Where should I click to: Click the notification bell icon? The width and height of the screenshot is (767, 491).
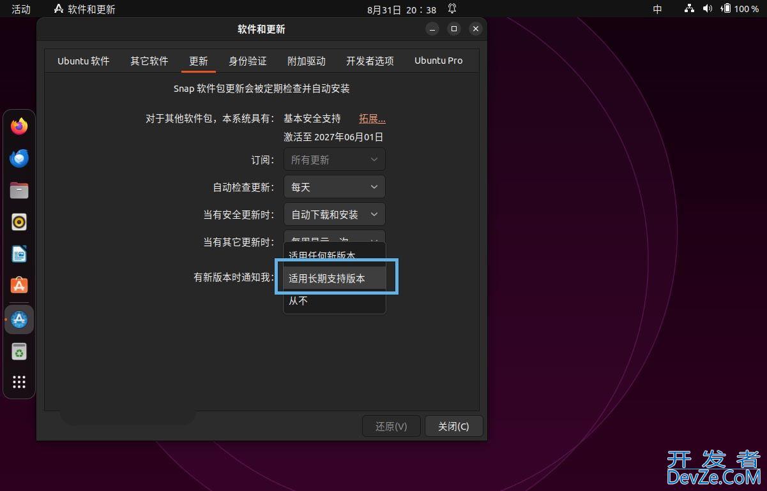[x=452, y=9]
